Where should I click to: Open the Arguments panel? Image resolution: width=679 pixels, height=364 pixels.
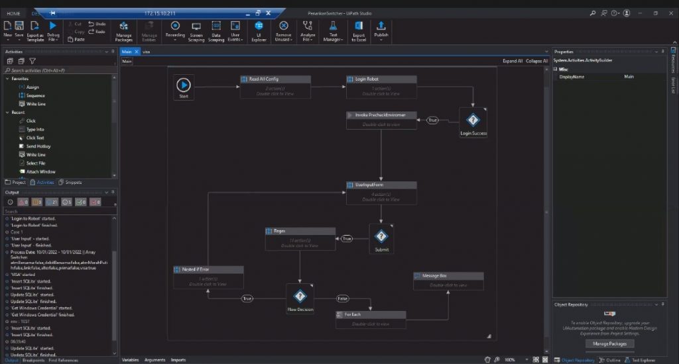(x=154, y=359)
